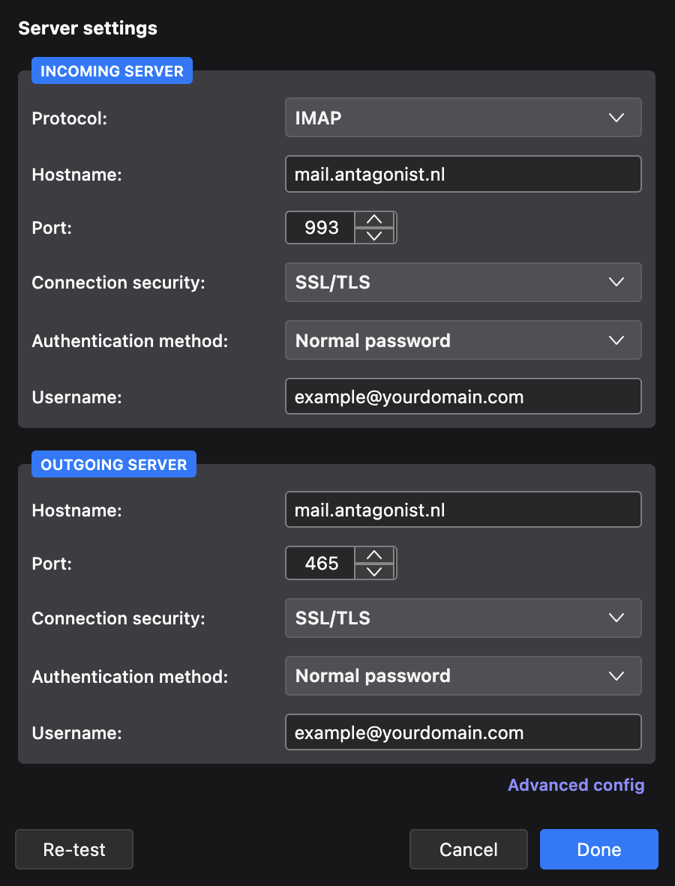Open the Advanced config link
Viewport: 675px width, 886px height.
click(x=576, y=785)
